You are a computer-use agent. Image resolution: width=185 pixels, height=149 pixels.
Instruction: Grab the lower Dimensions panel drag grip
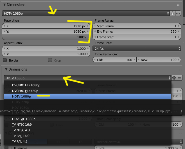tap(181, 70)
